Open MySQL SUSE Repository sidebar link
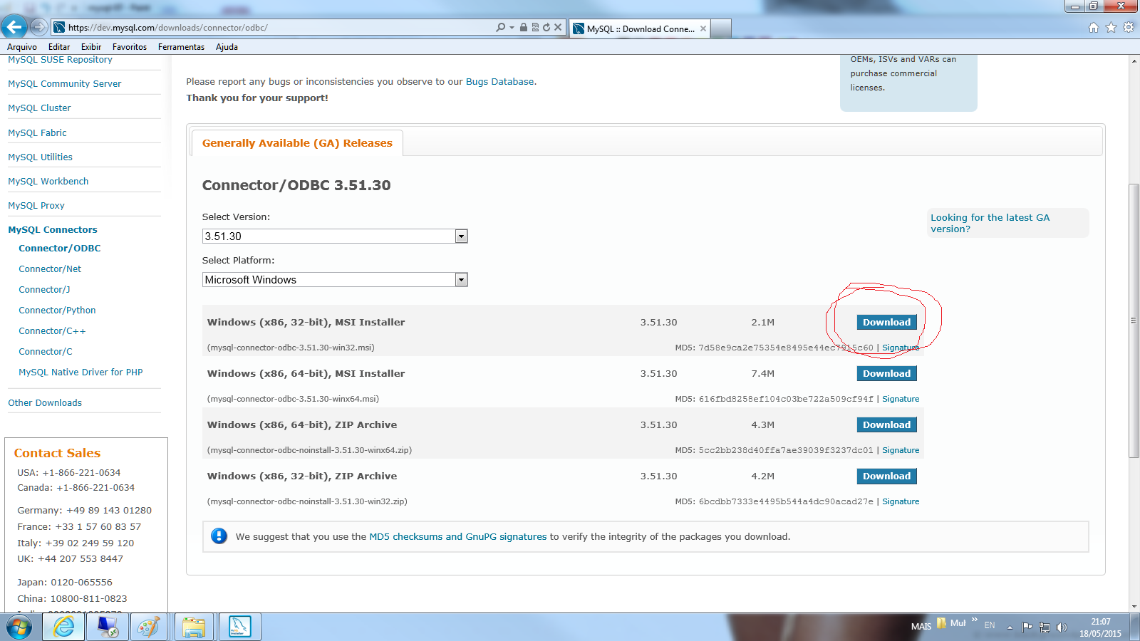 60,60
